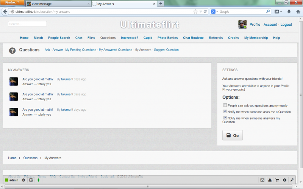This screenshot has width=303, height=189.
Task: Open Photo Battles in navigation
Action: tap(167, 38)
